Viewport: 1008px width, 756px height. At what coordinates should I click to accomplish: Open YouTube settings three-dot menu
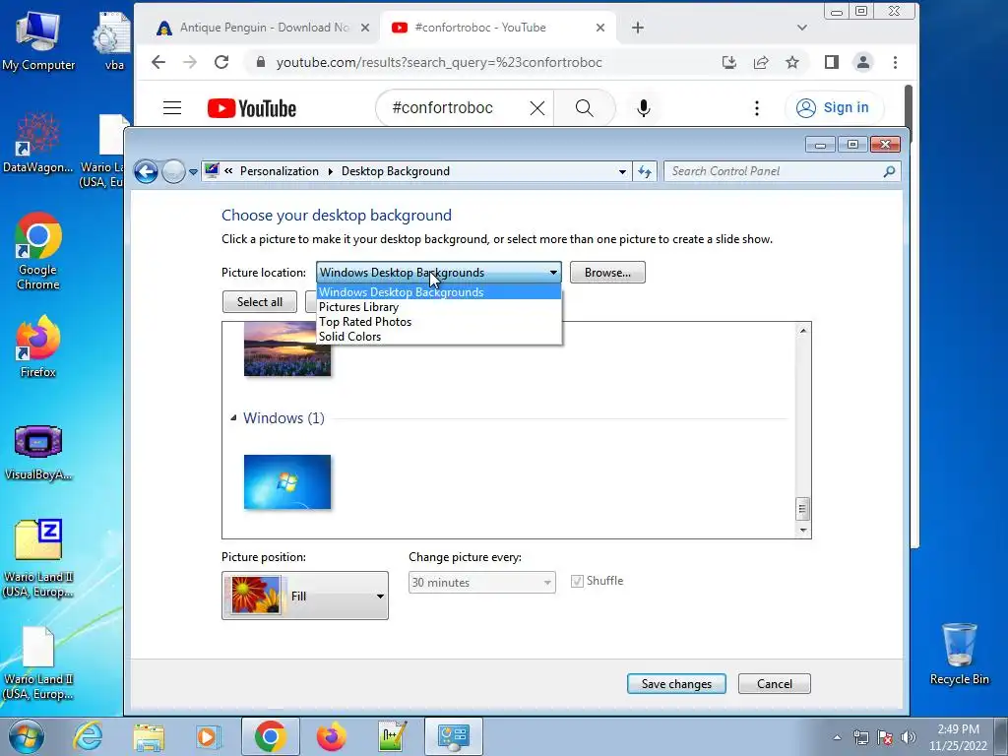(x=757, y=108)
